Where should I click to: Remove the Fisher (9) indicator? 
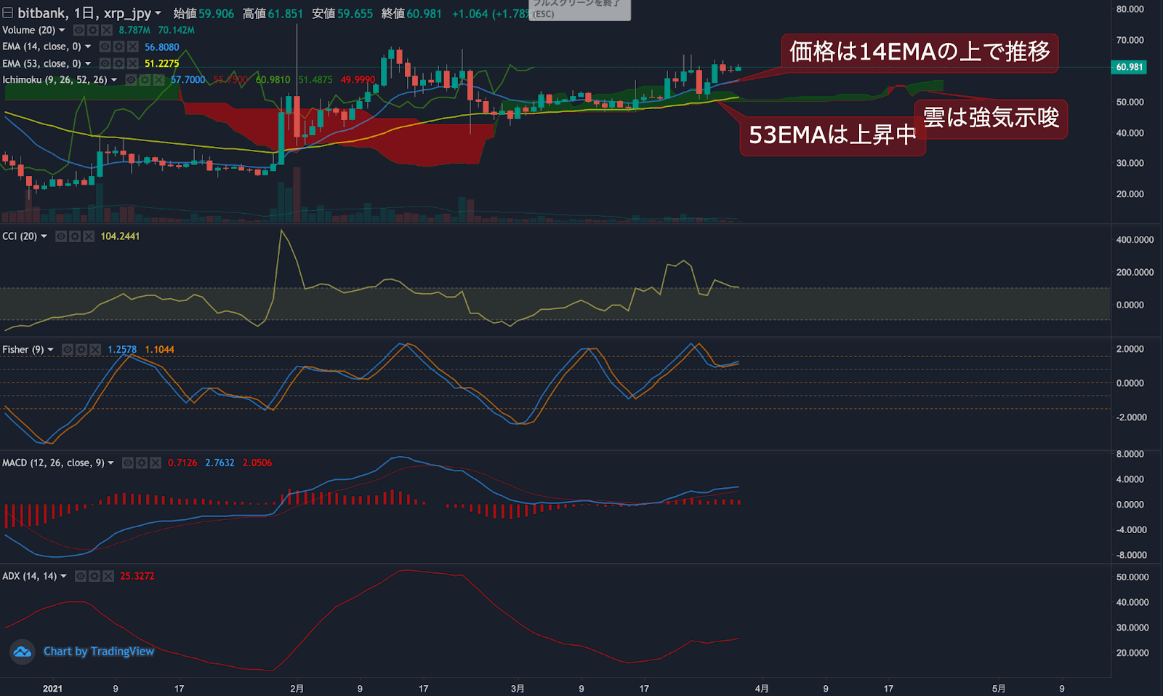95,350
